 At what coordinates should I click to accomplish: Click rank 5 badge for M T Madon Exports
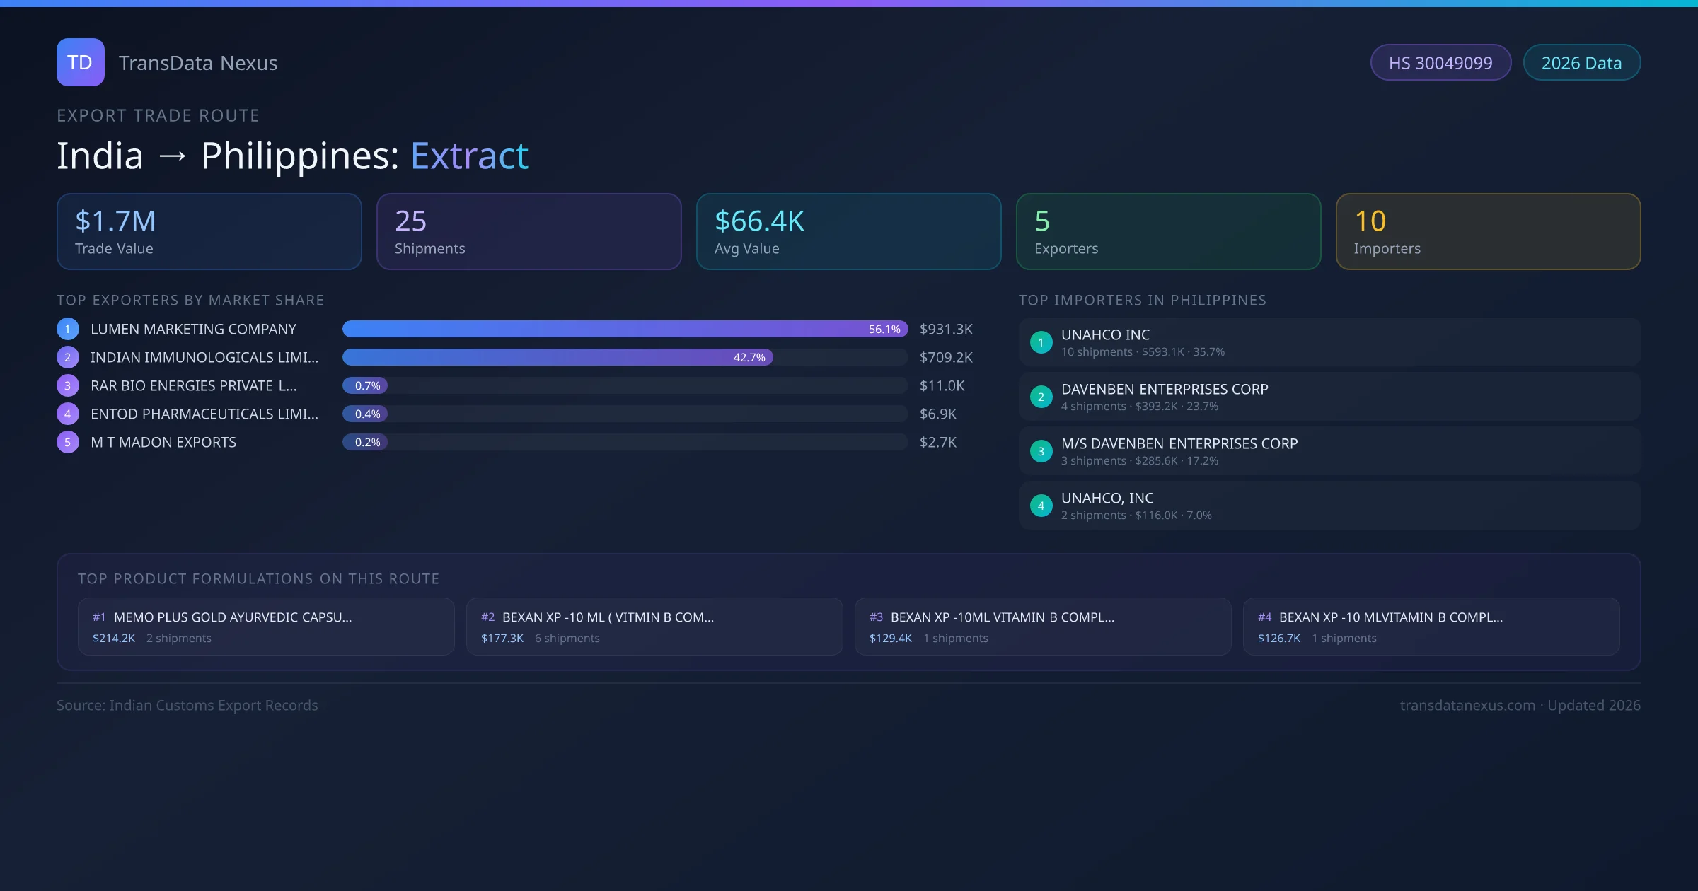click(x=68, y=442)
